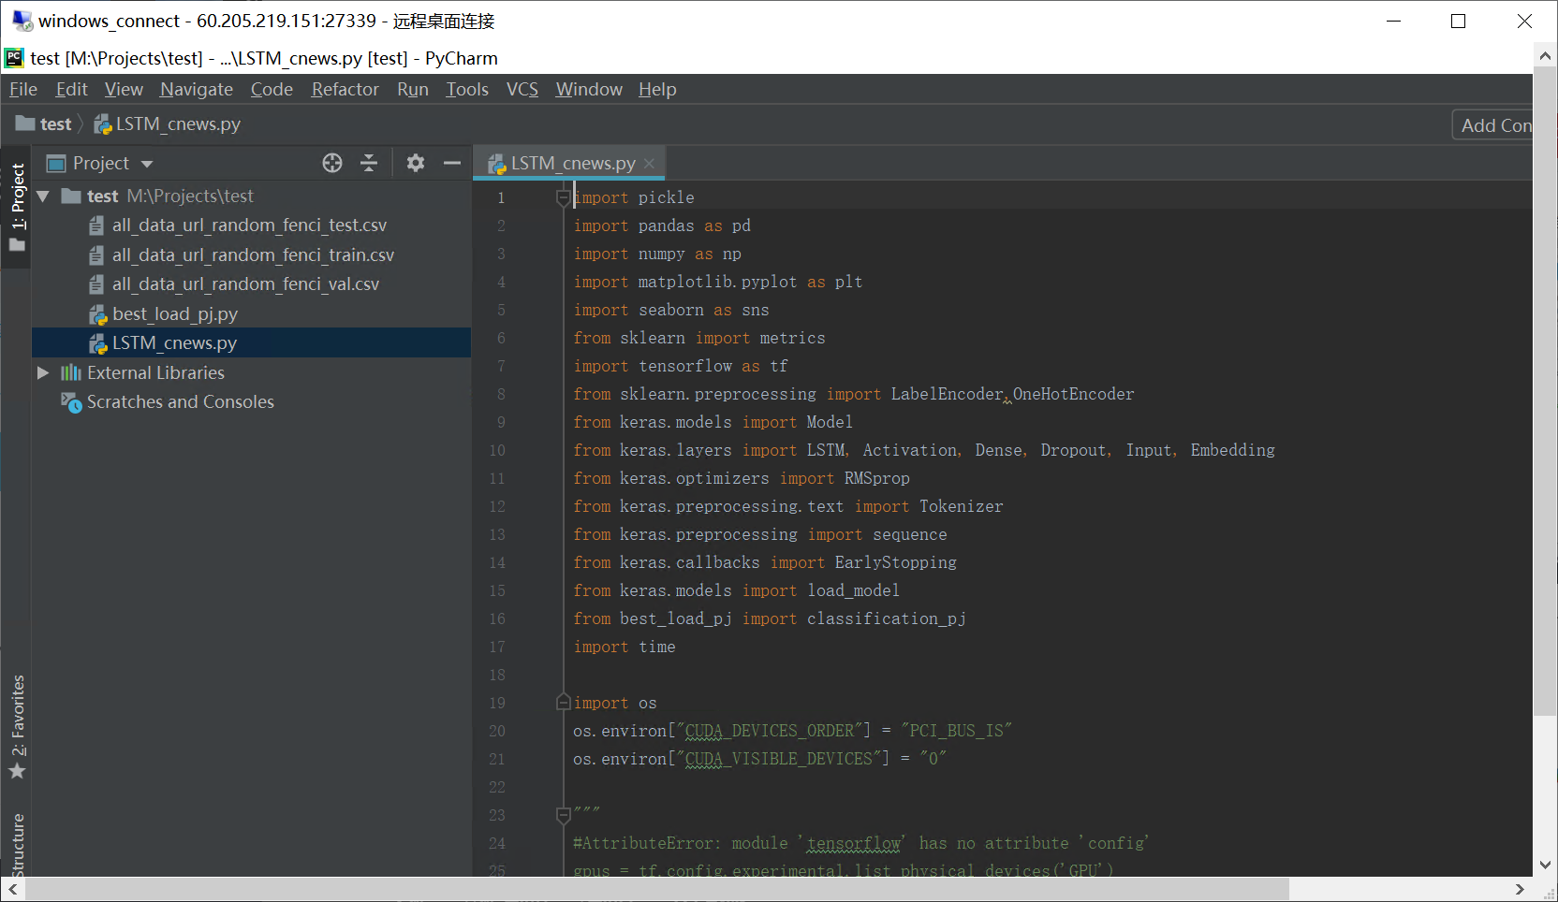Click 'EarlyStopping' on line 14
Image resolution: width=1558 pixels, height=902 pixels.
coord(896,562)
